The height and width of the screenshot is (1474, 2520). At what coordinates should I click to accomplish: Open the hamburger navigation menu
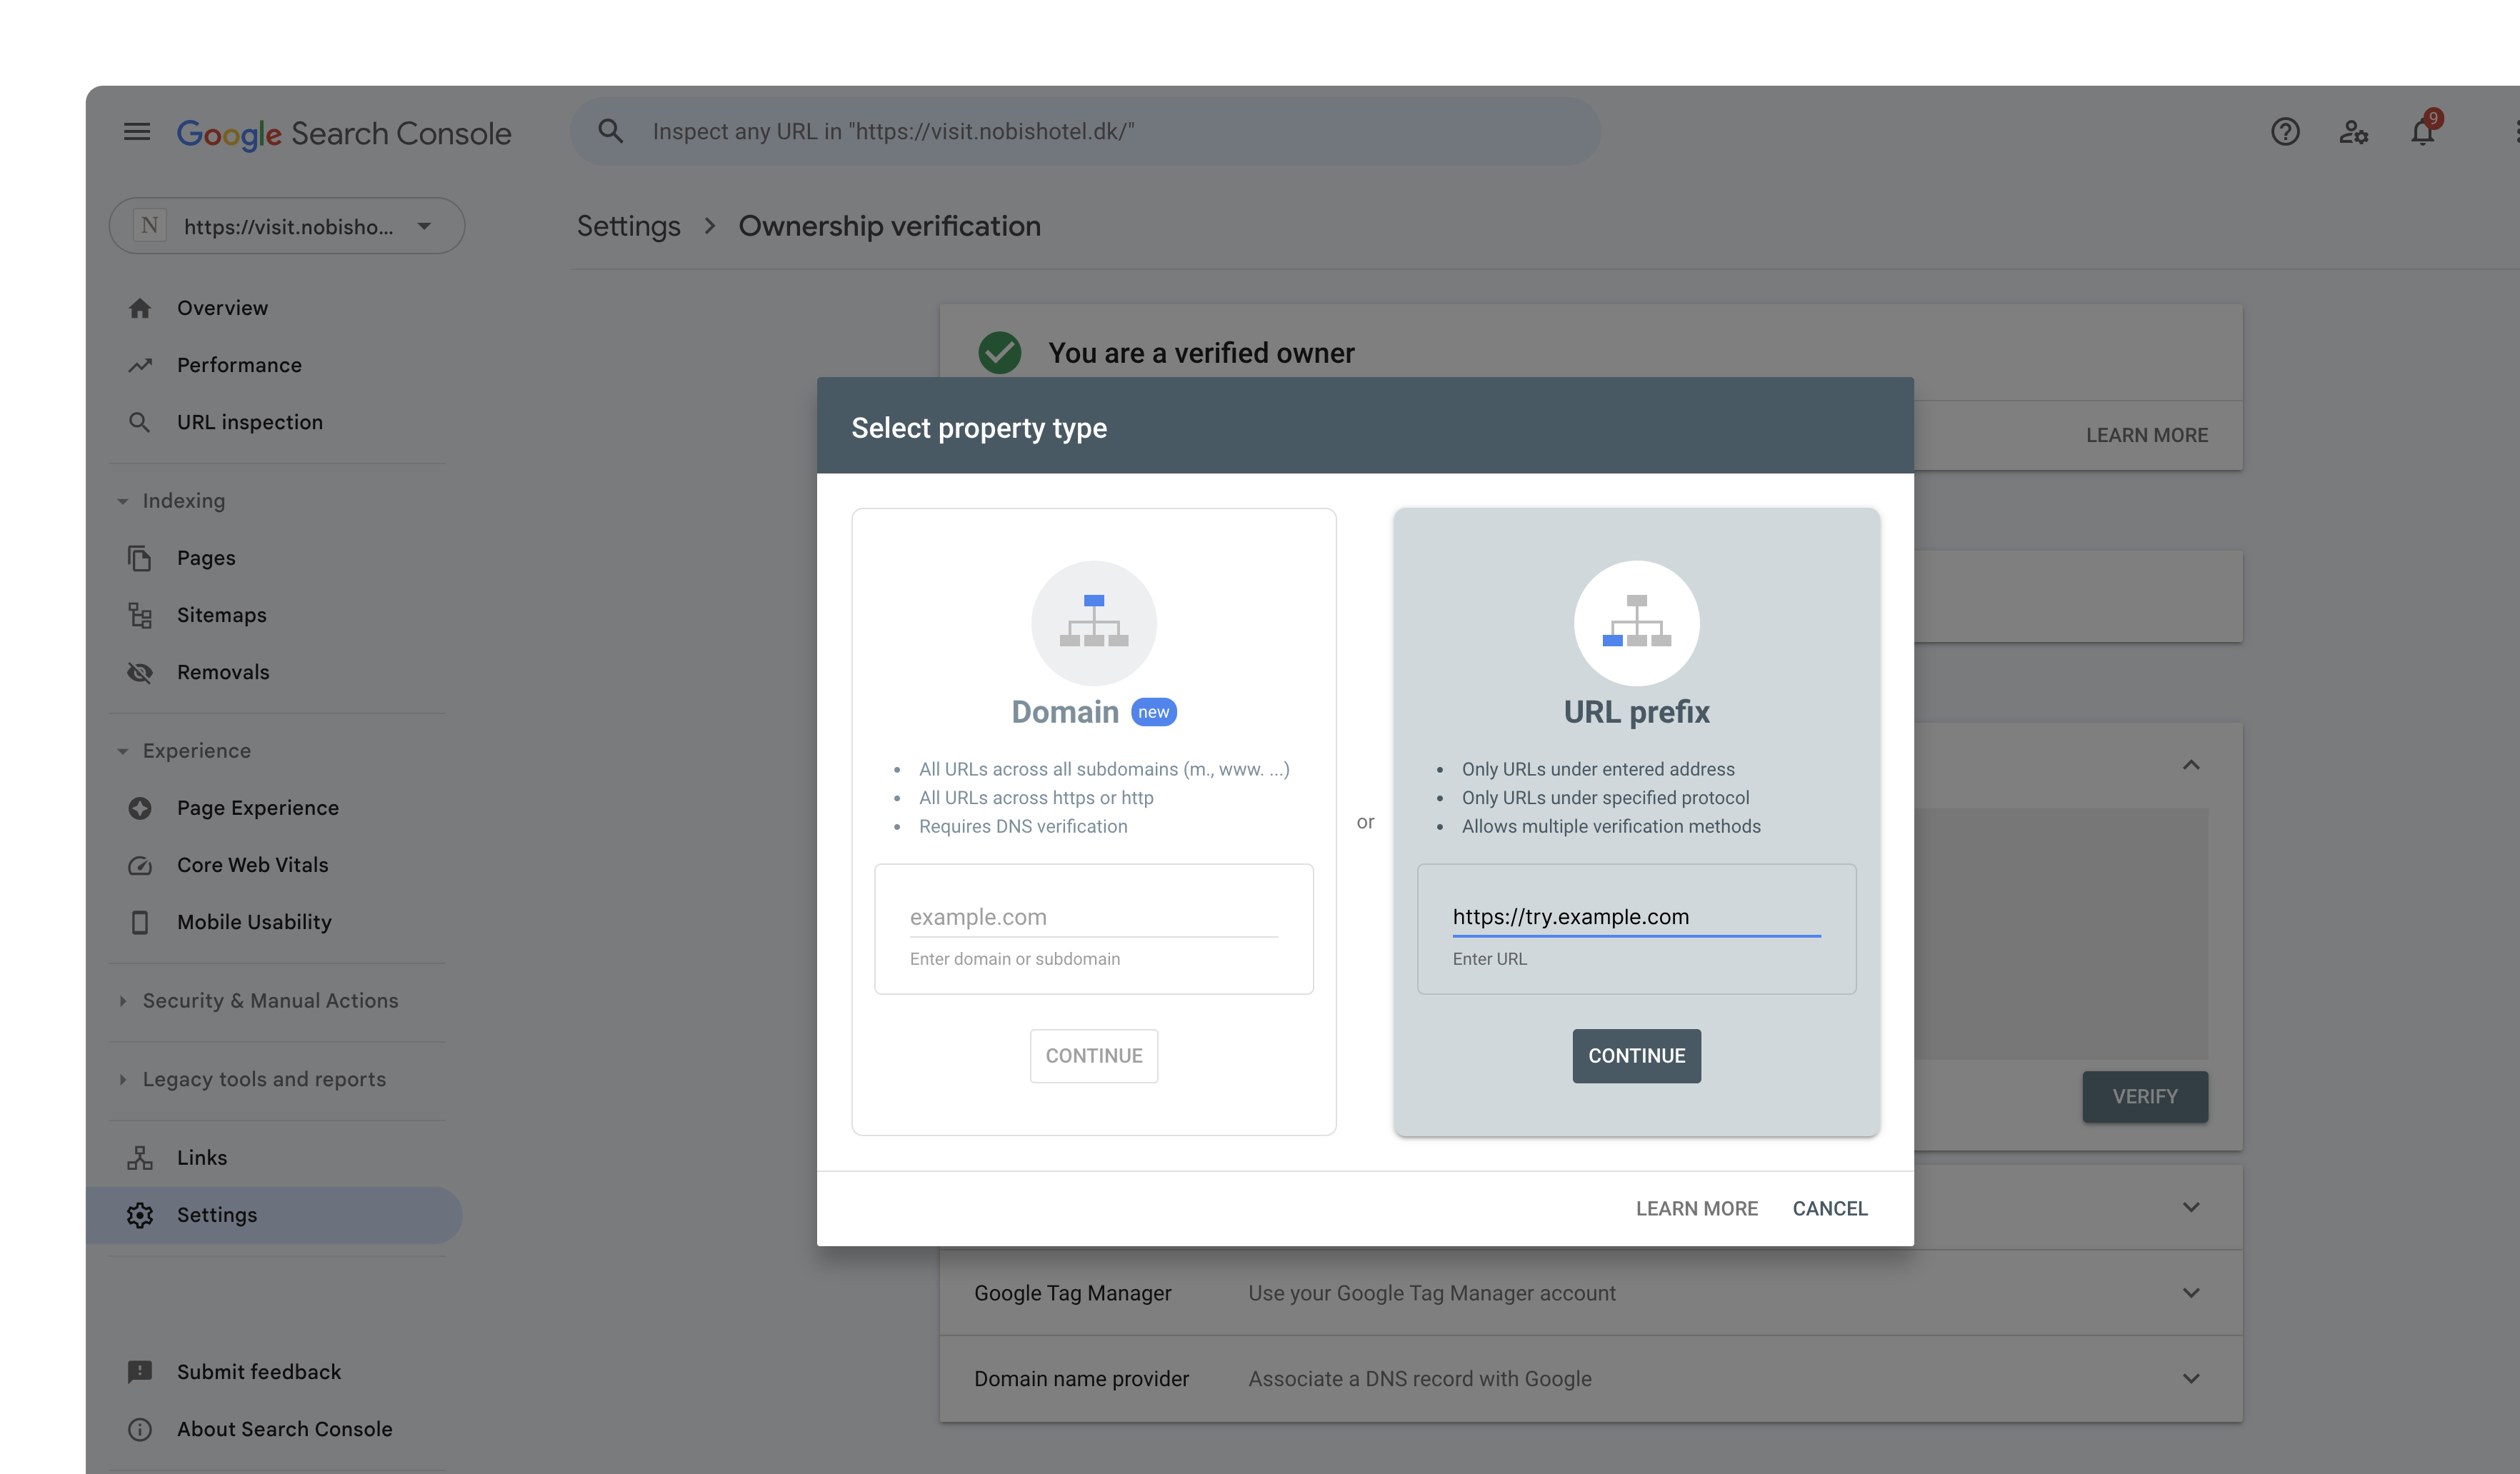pos(137,131)
